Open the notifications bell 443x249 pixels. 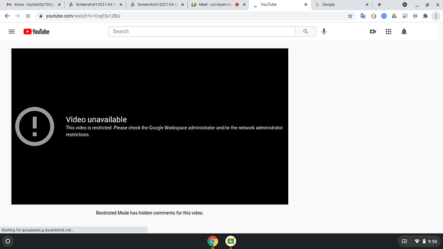pos(404,32)
